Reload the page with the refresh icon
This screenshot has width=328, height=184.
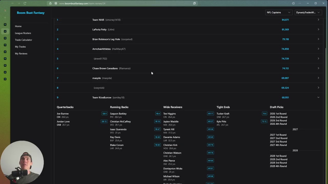(25, 3)
